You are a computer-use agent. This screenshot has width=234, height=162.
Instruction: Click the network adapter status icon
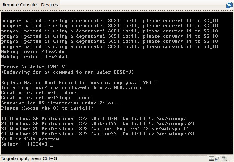coord(218,158)
